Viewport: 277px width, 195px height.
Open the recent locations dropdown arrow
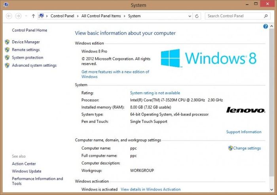click(x=26, y=16)
